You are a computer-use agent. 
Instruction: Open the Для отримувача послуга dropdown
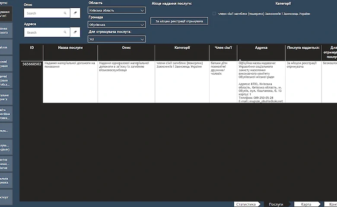[x=117, y=39]
